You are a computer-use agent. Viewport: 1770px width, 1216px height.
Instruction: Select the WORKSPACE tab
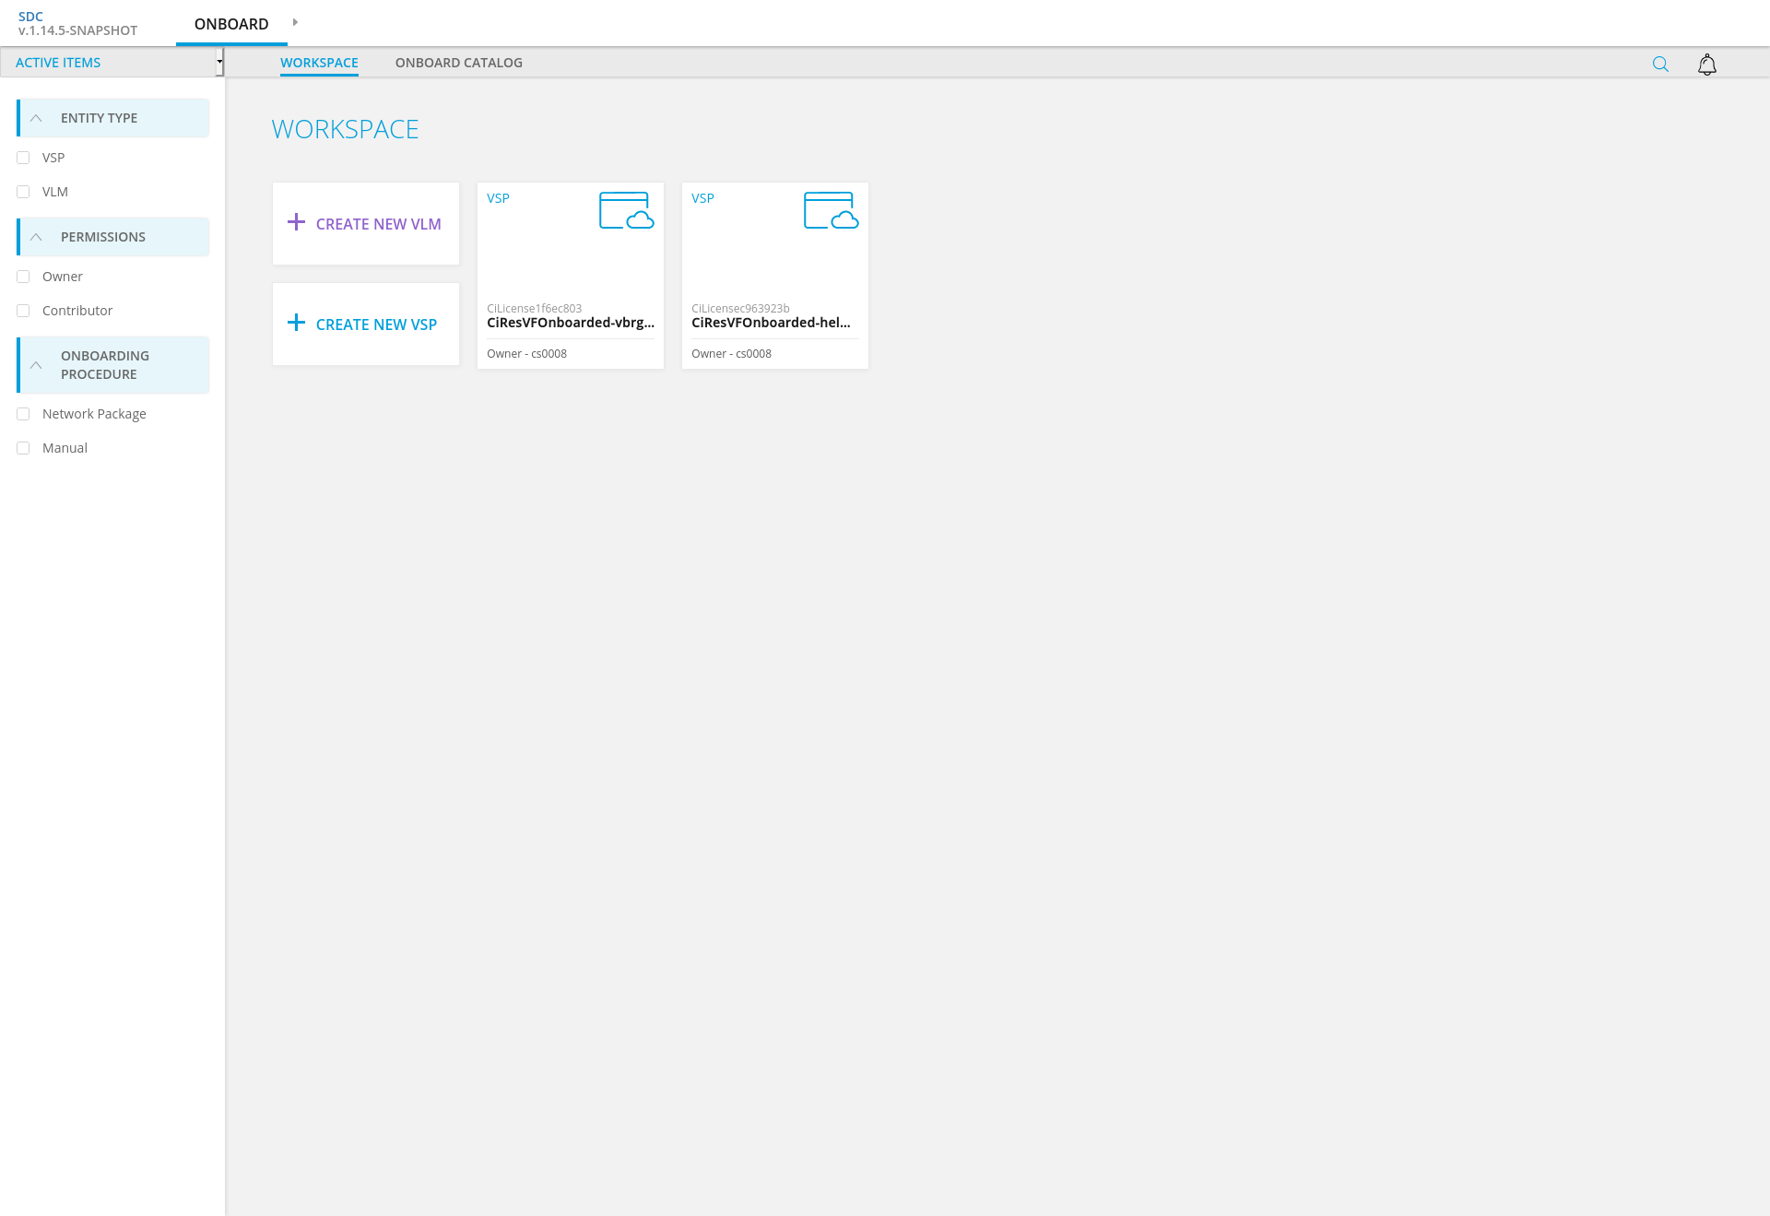[x=319, y=63]
